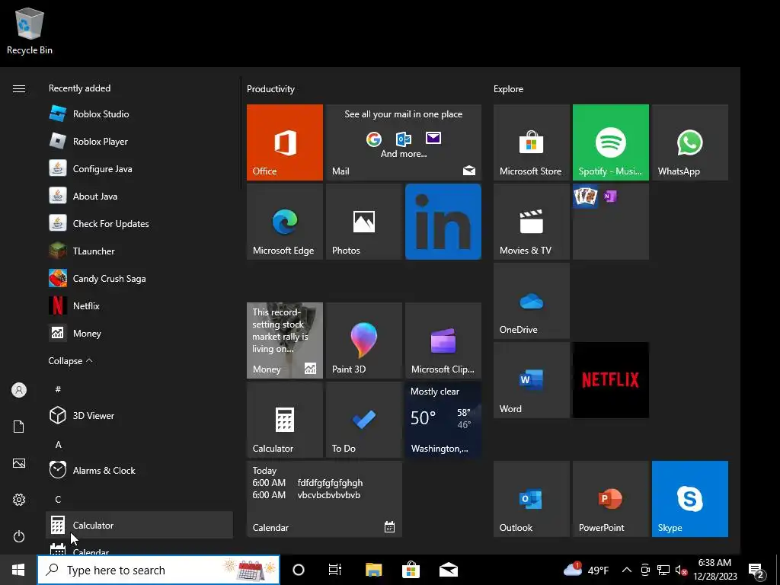The height and width of the screenshot is (585, 780).
Task: Open Configure Java entry
Action: pos(139,168)
